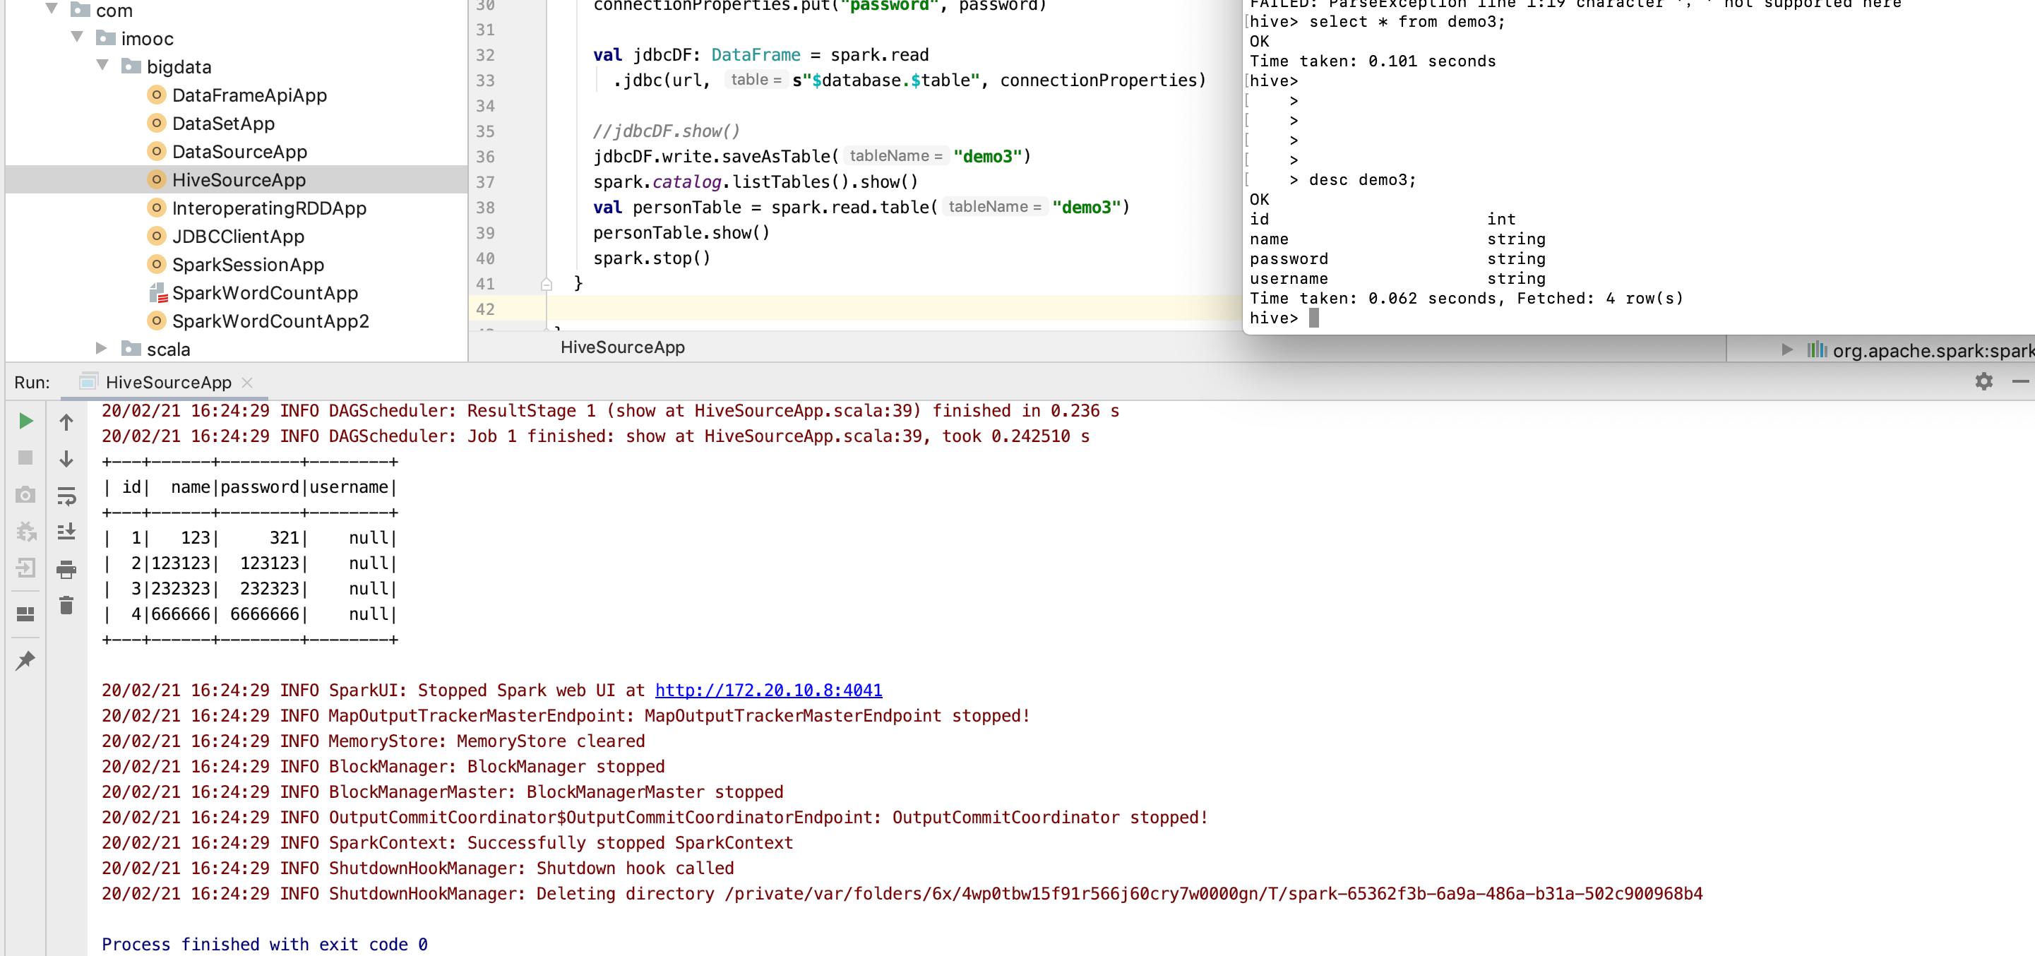Hide the Run panel with minimize dash
Viewport: 2035px width, 956px height.
[2020, 381]
